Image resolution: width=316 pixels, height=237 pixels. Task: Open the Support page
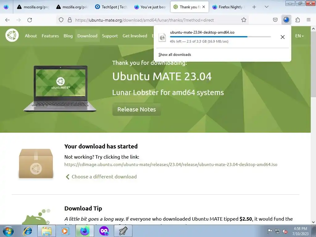coord(110,36)
